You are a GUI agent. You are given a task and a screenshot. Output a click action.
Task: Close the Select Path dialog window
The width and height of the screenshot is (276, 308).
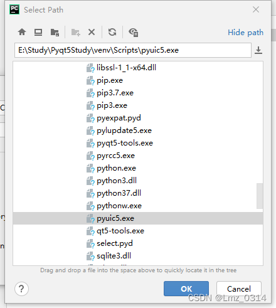pos(256,9)
